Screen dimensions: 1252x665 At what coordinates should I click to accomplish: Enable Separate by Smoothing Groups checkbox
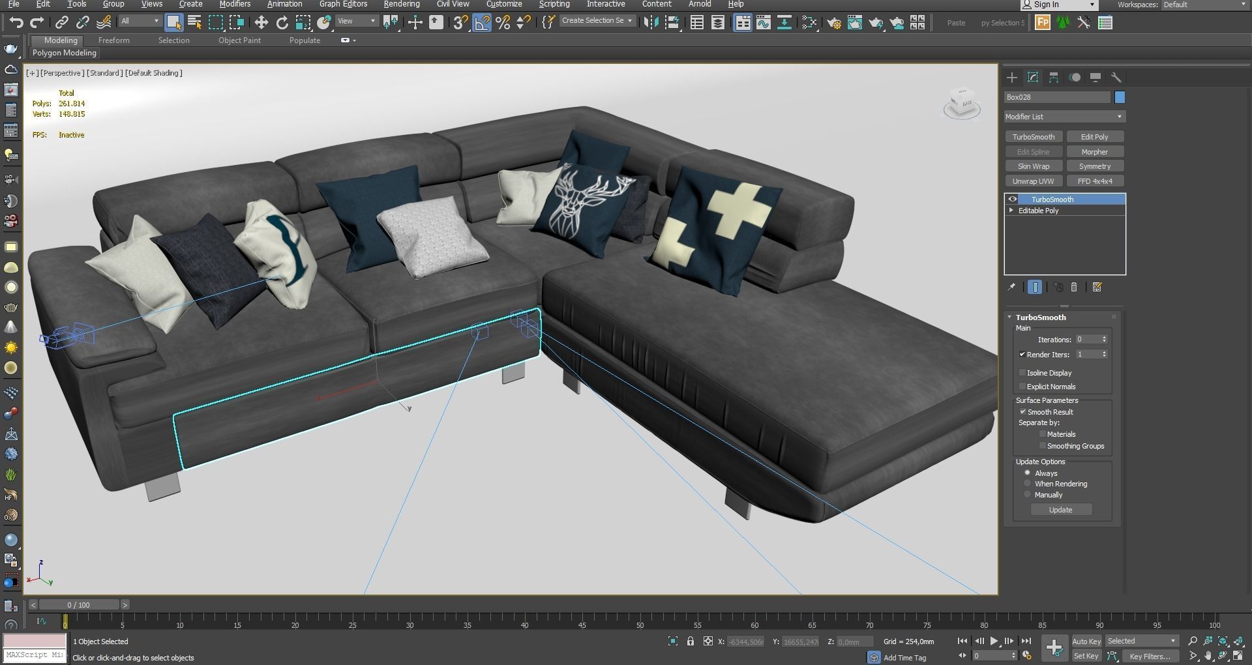(1042, 445)
